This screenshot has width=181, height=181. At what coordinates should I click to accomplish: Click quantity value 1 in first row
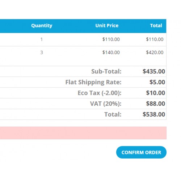point(42,39)
